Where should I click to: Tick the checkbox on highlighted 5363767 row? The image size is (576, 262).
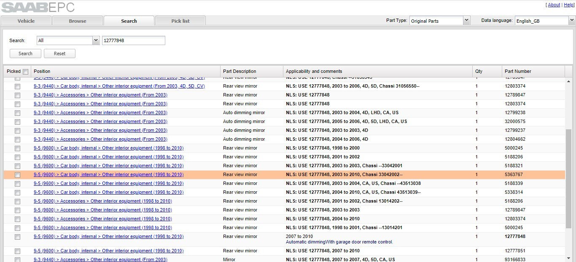click(x=17, y=175)
